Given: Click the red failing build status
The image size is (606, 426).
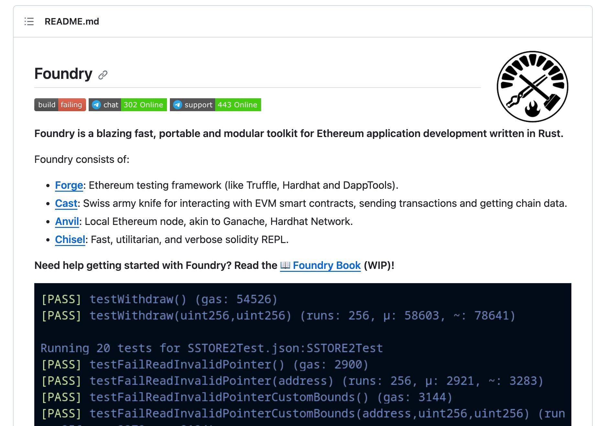Looking at the screenshot, I should tap(72, 105).
